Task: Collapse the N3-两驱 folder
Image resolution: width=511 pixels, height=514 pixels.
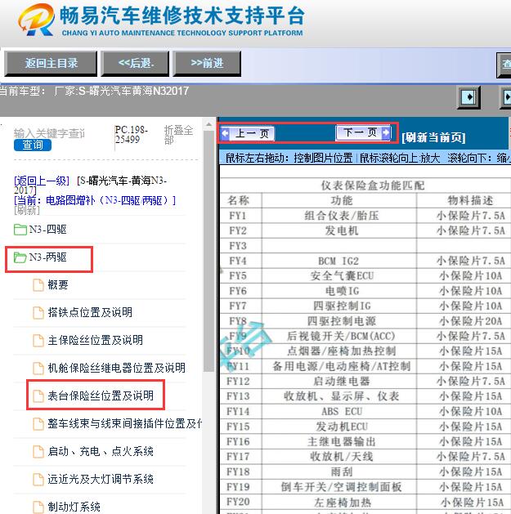Action: [x=47, y=257]
